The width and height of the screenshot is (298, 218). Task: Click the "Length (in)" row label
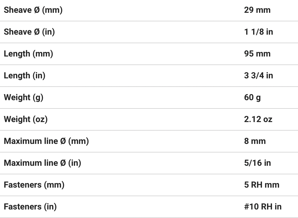(x=25, y=76)
